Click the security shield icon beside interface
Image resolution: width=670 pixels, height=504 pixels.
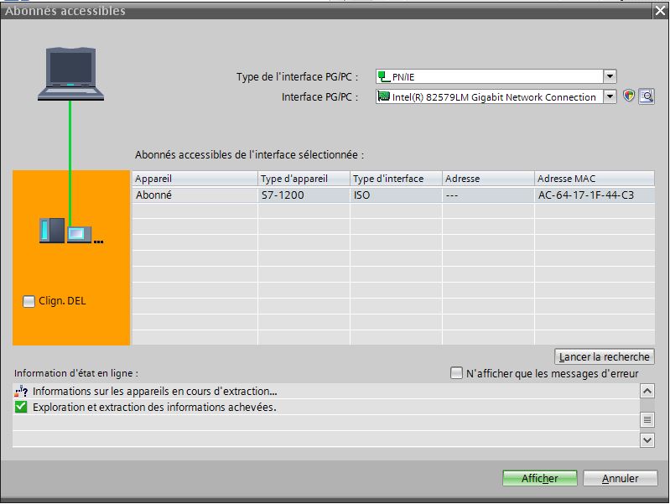point(629,96)
